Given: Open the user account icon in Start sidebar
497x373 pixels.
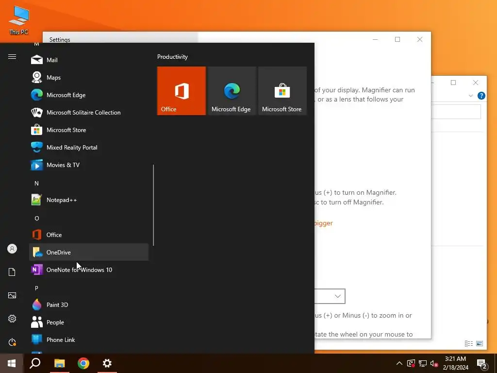Looking at the screenshot, I should 12,249.
